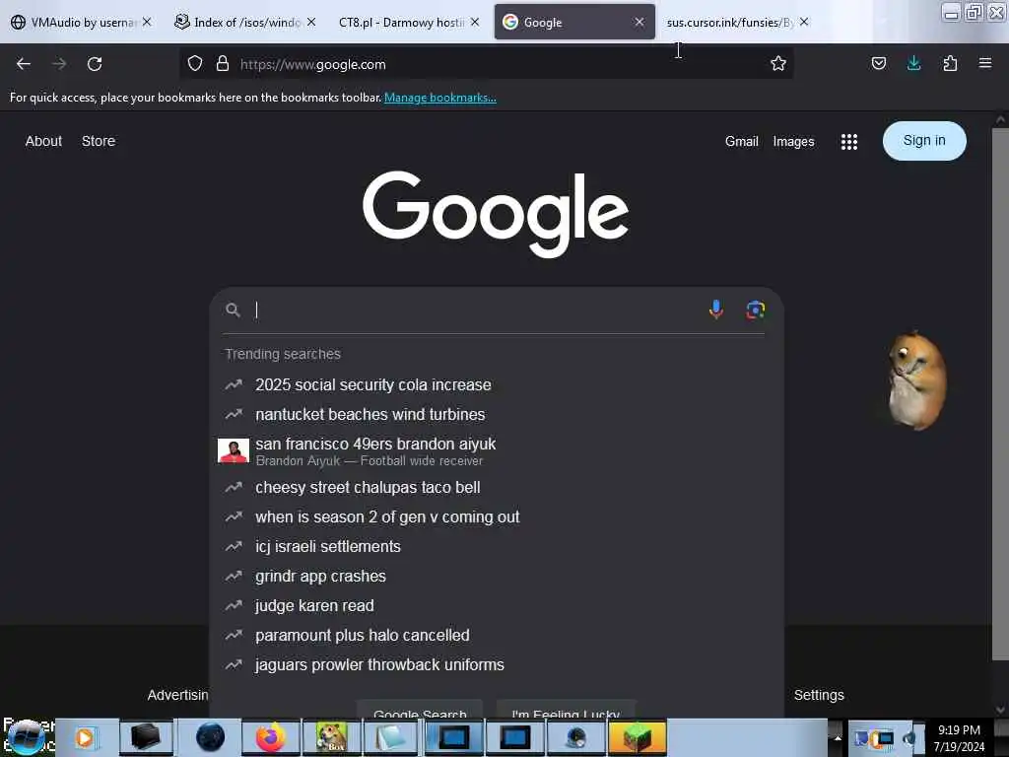Select suggestion paramount plus halo cancelled
Image resolution: width=1009 pixels, height=757 pixels.
coord(363,636)
